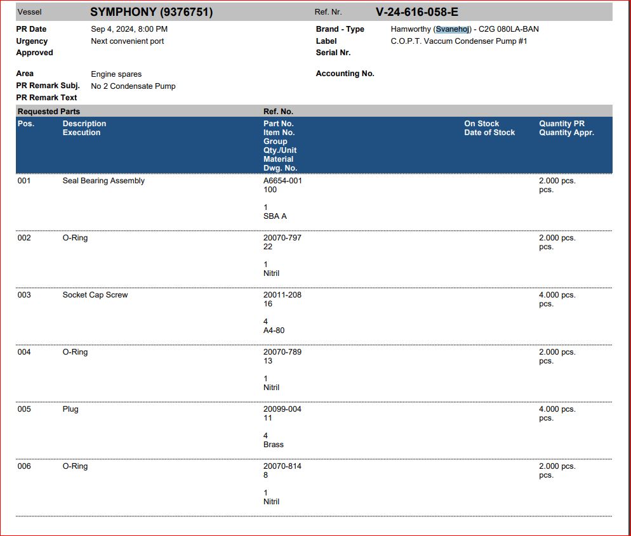This screenshot has height=536, width=631.
Task: Click the C.O.P.T. Vaccum Condenser Pump #1 label
Action: (458, 41)
